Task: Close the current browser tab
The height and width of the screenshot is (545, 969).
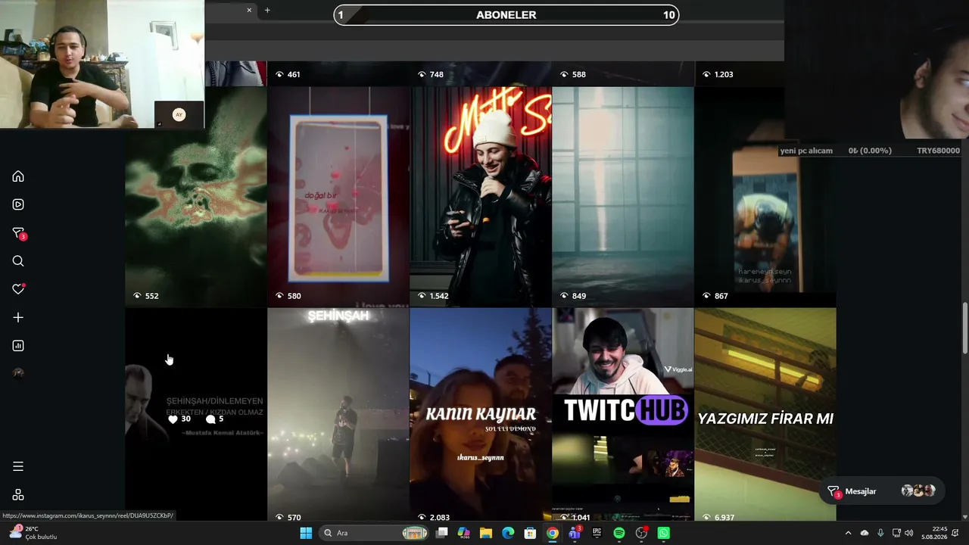Action: point(249,10)
